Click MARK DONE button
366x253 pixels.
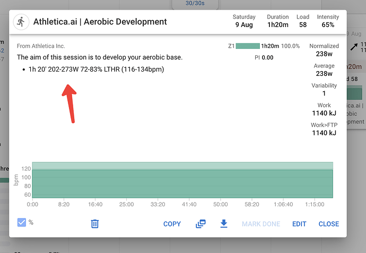(261, 224)
